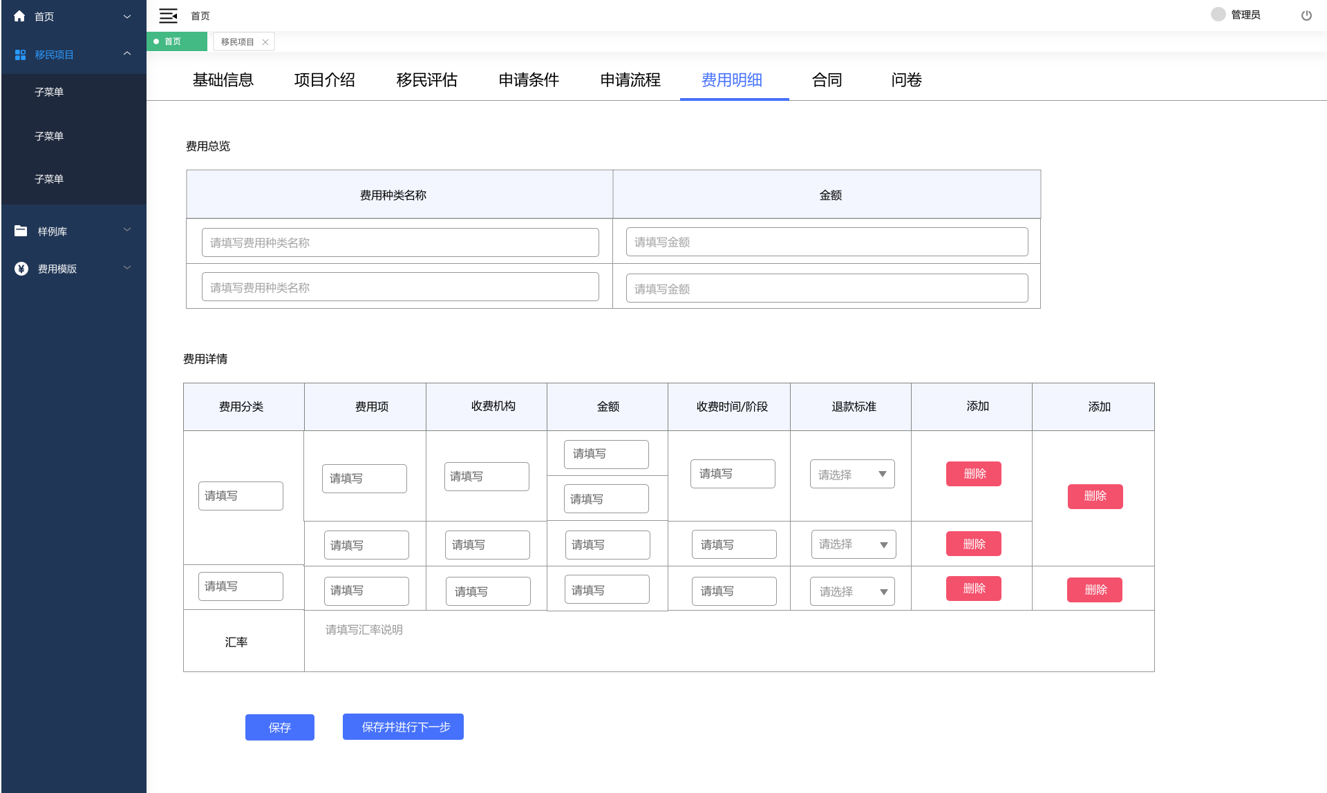Click the 移民项目 grid icon
The width and height of the screenshot is (1327, 793).
[x=21, y=55]
